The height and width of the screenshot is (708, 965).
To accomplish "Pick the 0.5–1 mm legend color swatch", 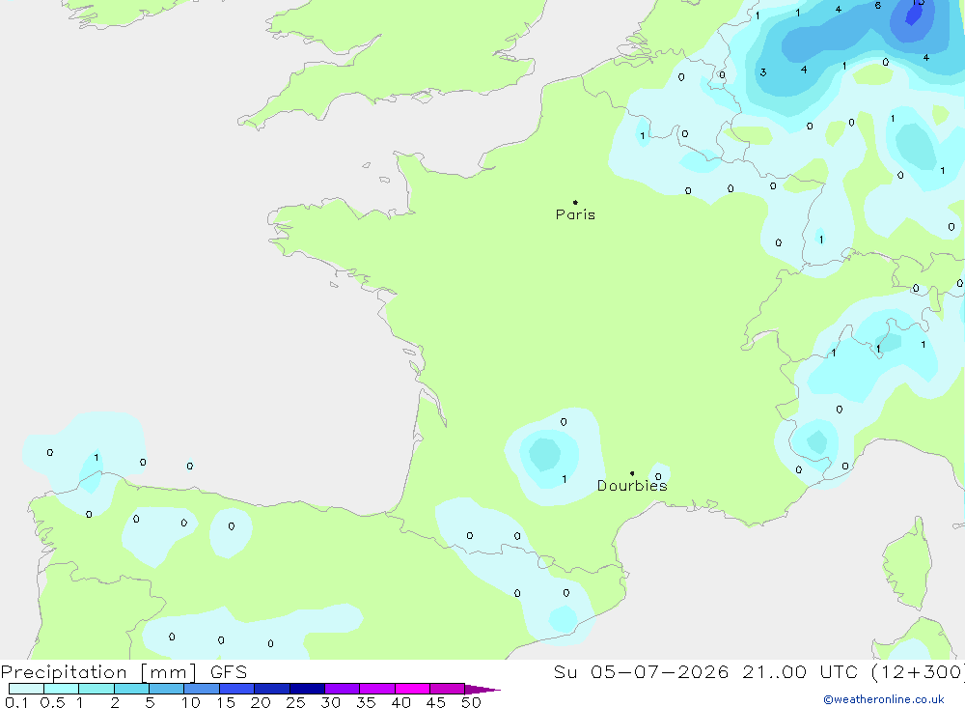I will [x=62, y=689].
